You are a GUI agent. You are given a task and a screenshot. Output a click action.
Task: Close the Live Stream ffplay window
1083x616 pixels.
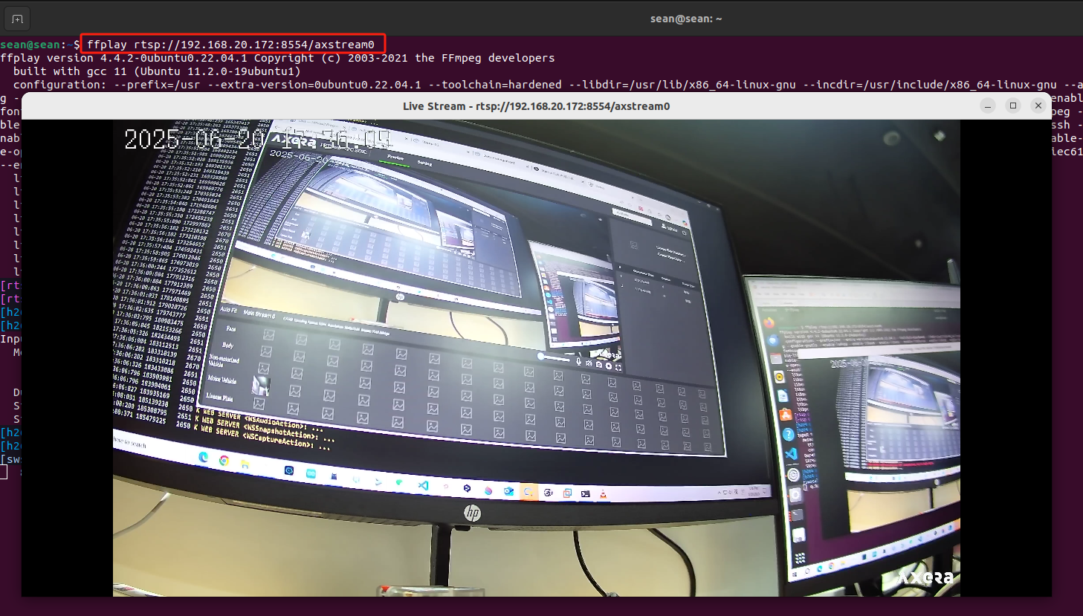point(1038,106)
